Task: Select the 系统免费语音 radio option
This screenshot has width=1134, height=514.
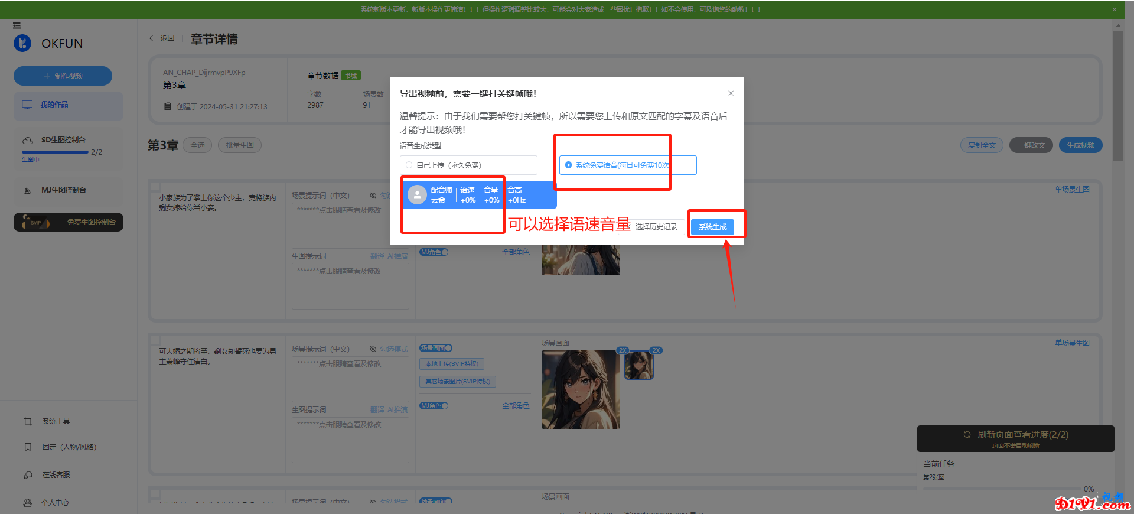Action: coord(628,165)
